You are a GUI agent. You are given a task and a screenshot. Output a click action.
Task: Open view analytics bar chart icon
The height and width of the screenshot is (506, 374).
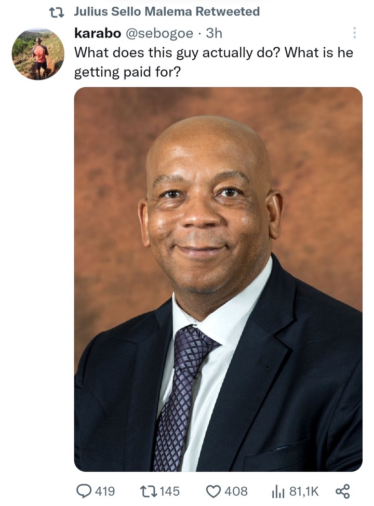pos(278,491)
